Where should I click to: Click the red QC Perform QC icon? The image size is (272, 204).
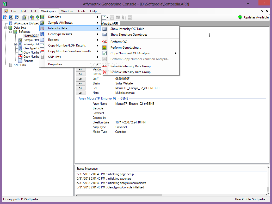point(104,42)
